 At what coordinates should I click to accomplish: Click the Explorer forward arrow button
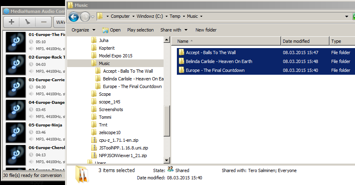(x=85, y=17)
